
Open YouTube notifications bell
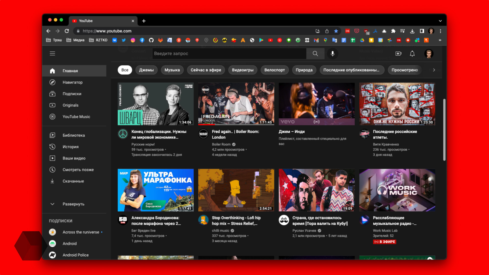coord(413,53)
